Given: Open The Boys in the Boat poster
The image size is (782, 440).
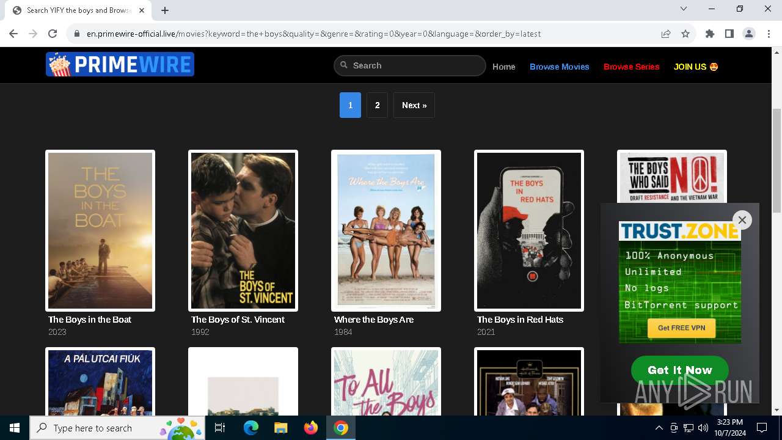Looking at the screenshot, I should pyautogui.click(x=100, y=230).
